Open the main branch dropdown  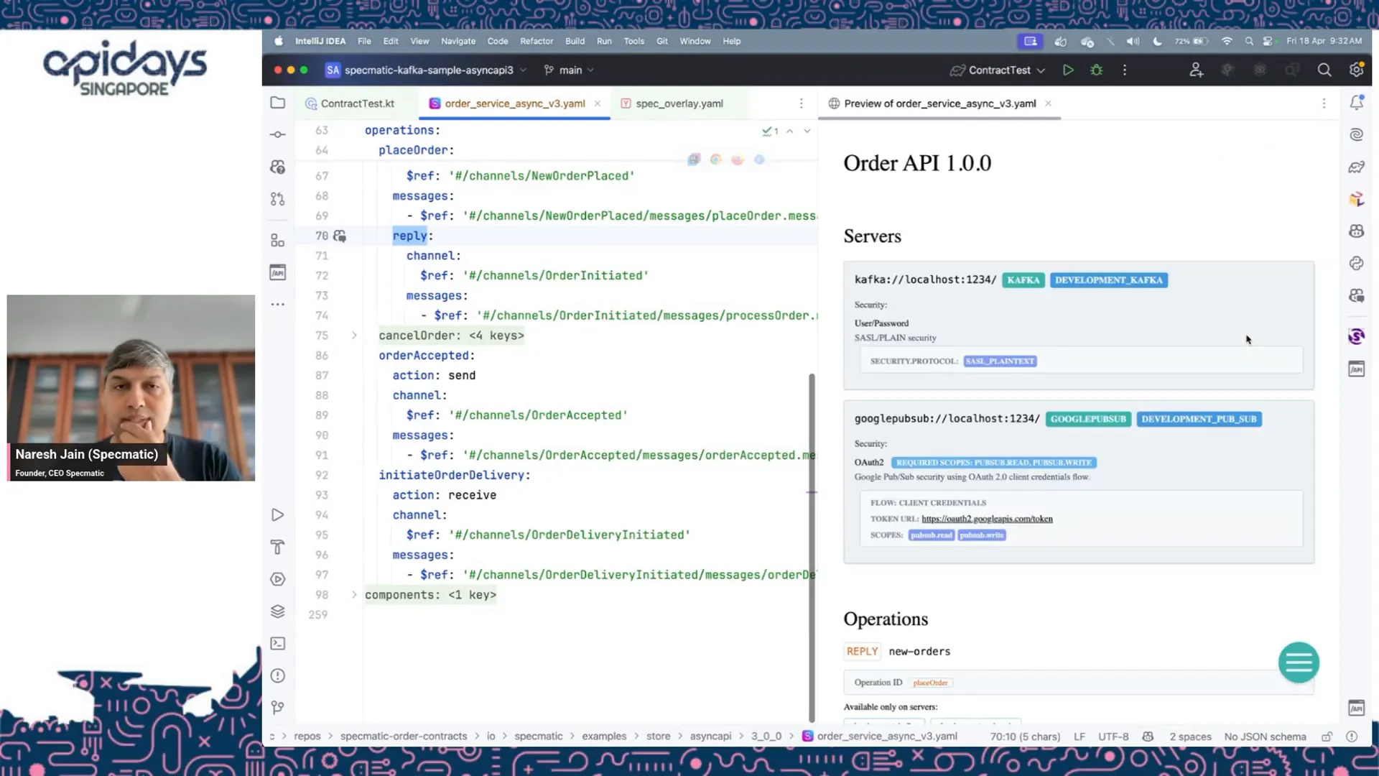570,70
